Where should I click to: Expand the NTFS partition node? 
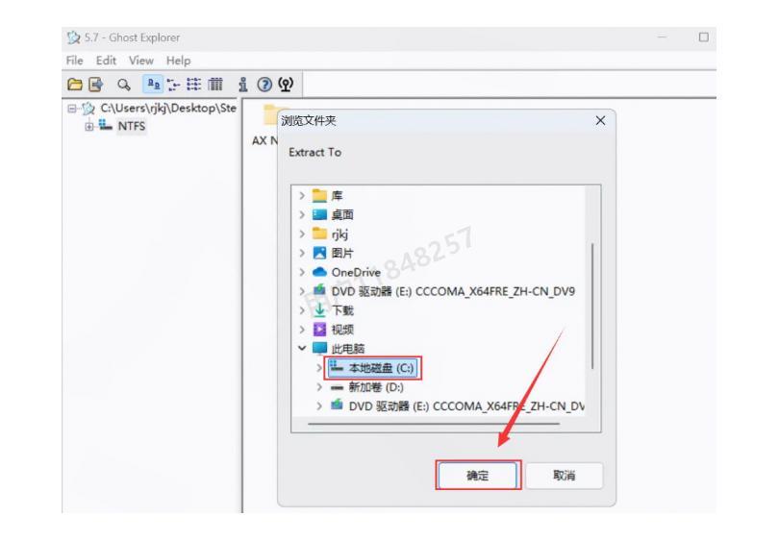point(88,126)
